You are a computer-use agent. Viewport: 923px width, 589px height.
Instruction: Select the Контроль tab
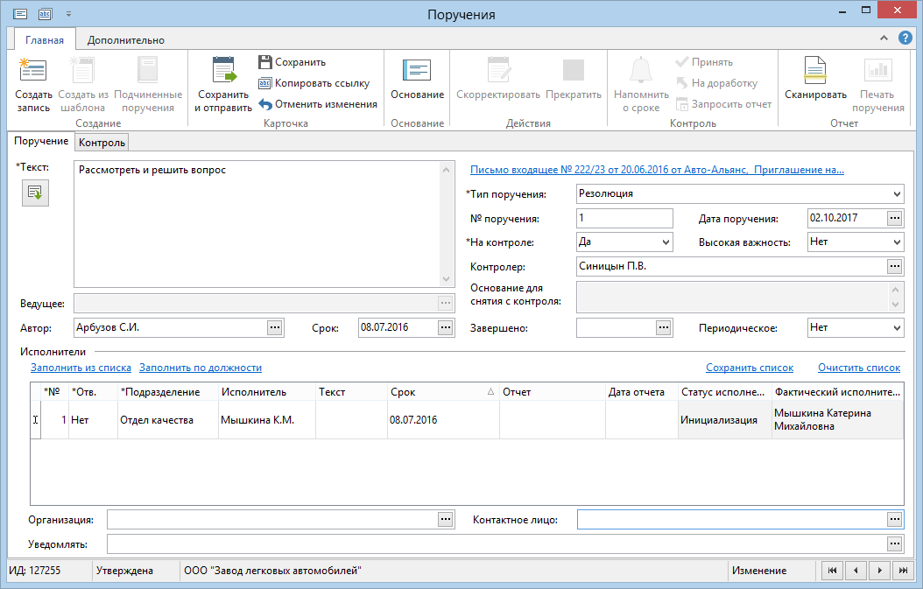tap(102, 143)
